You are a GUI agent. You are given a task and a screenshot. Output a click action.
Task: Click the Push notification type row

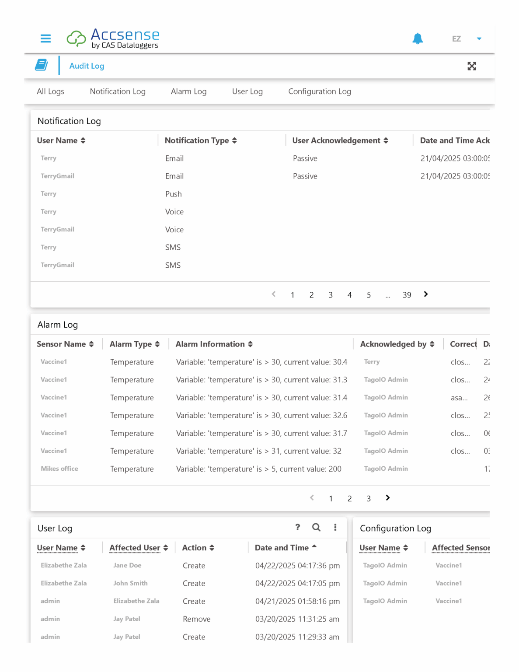(260, 194)
